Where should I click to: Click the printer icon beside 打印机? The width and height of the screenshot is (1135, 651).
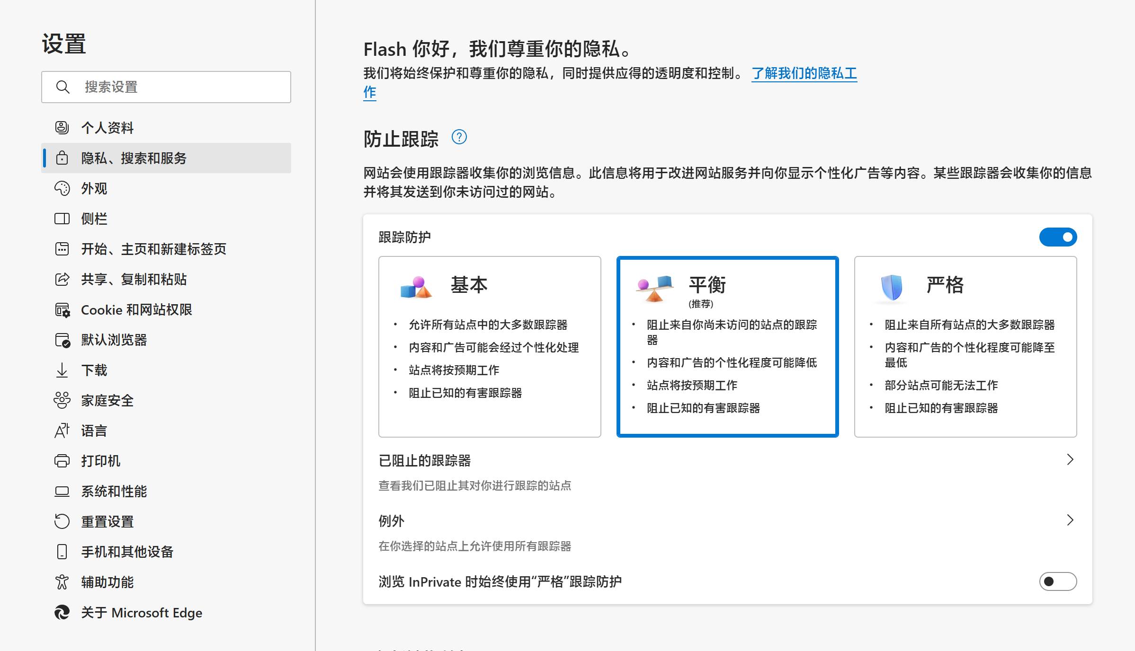(x=62, y=461)
